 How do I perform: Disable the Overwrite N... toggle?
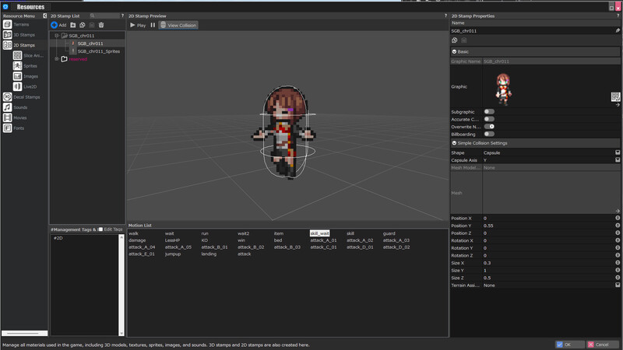(489, 127)
